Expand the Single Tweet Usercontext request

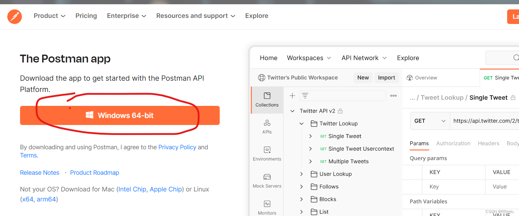pos(310,149)
